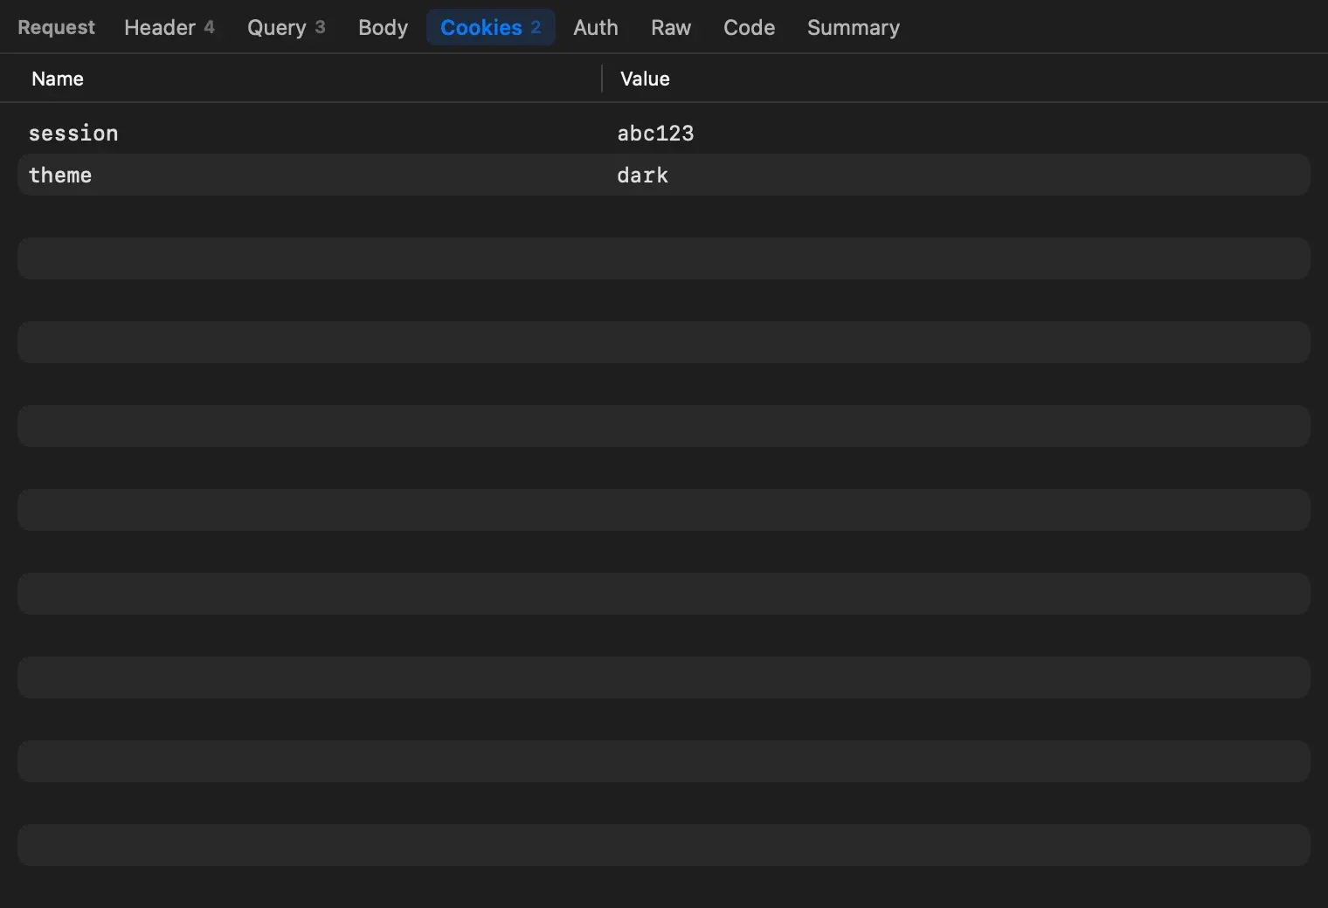Viewport: 1328px width, 908px height.
Task: Click the theme cookie name cell
Action: (60, 175)
